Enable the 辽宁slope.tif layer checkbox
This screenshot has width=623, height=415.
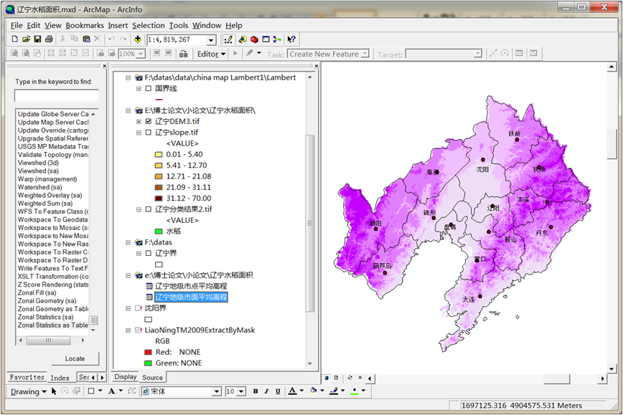149,133
